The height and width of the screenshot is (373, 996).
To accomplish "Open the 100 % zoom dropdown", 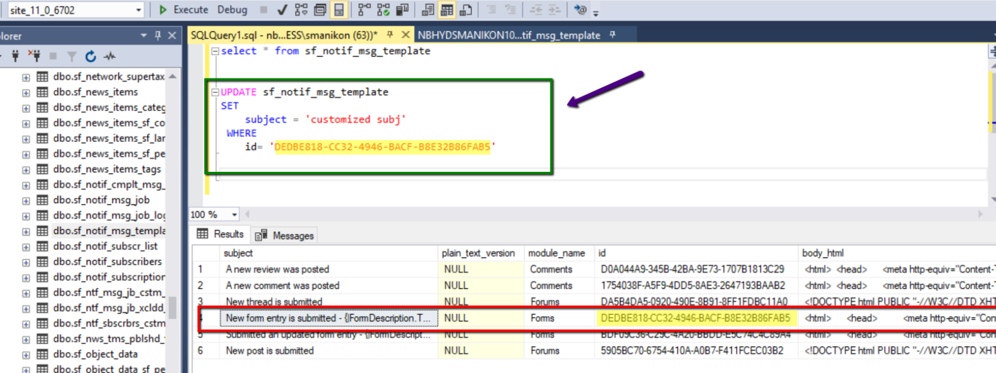I will coord(235,215).
